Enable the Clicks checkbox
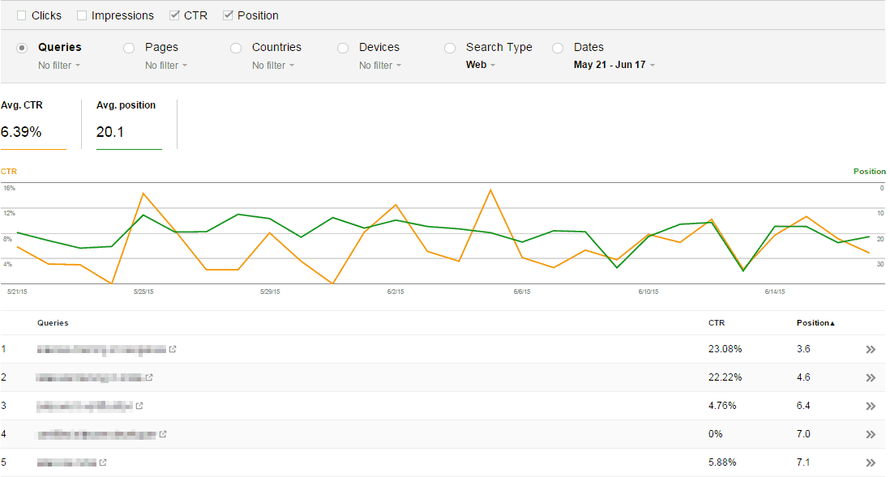The image size is (890, 477). [21, 15]
